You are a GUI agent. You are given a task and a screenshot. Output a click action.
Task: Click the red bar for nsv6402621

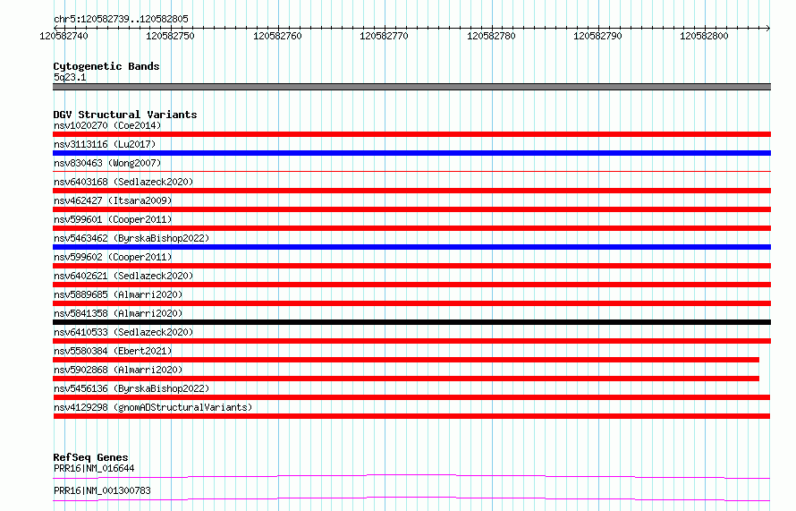[x=411, y=285]
